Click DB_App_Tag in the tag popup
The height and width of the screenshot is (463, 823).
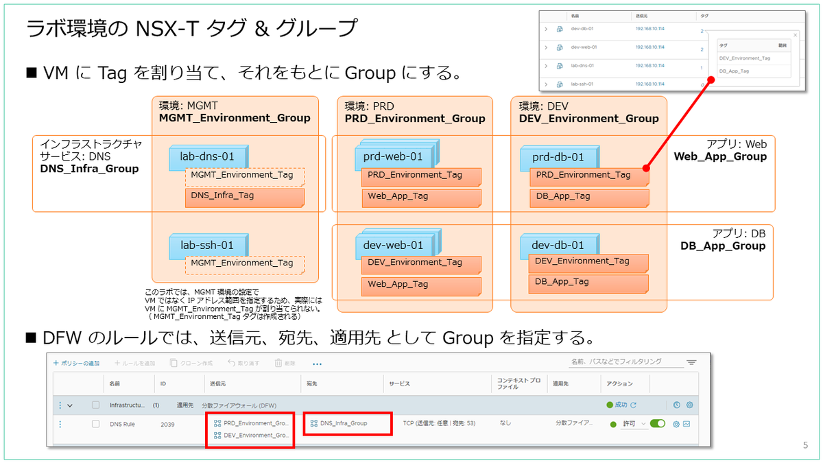point(735,71)
